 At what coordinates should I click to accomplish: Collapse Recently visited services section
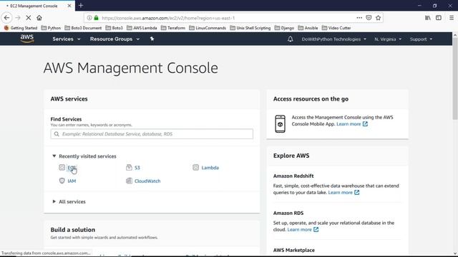[x=84, y=156]
